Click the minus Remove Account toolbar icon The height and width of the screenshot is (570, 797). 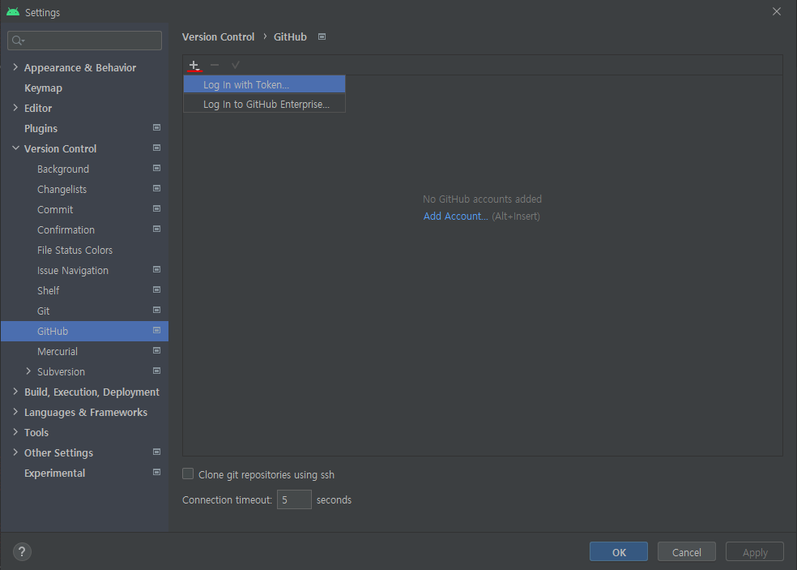click(215, 65)
